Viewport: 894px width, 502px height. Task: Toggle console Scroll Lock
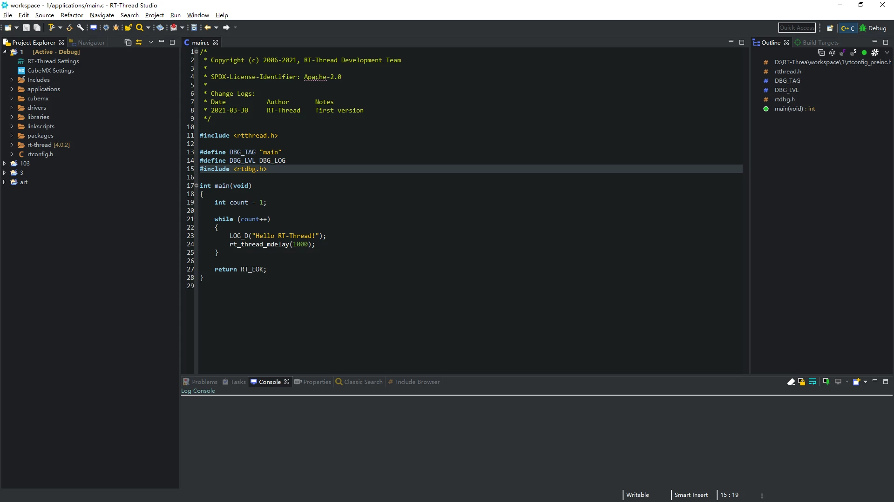click(801, 382)
